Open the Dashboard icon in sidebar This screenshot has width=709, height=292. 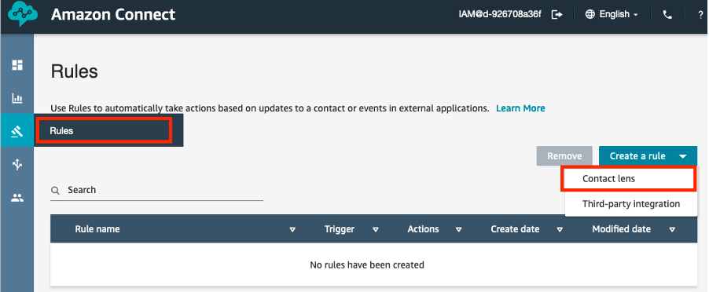pos(17,65)
